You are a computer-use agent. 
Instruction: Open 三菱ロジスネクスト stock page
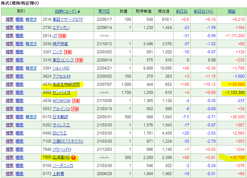pos(68,141)
